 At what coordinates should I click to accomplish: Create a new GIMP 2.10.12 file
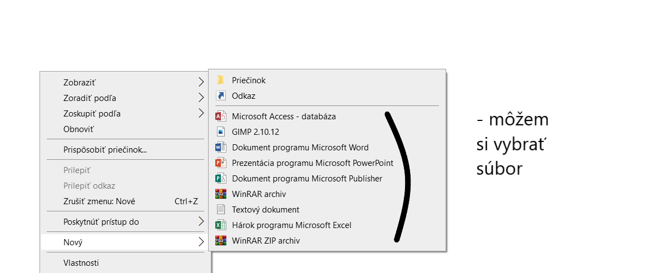(x=327, y=132)
